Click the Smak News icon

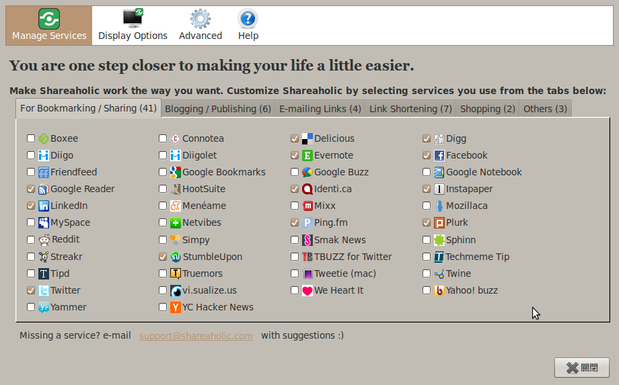coord(307,240)
